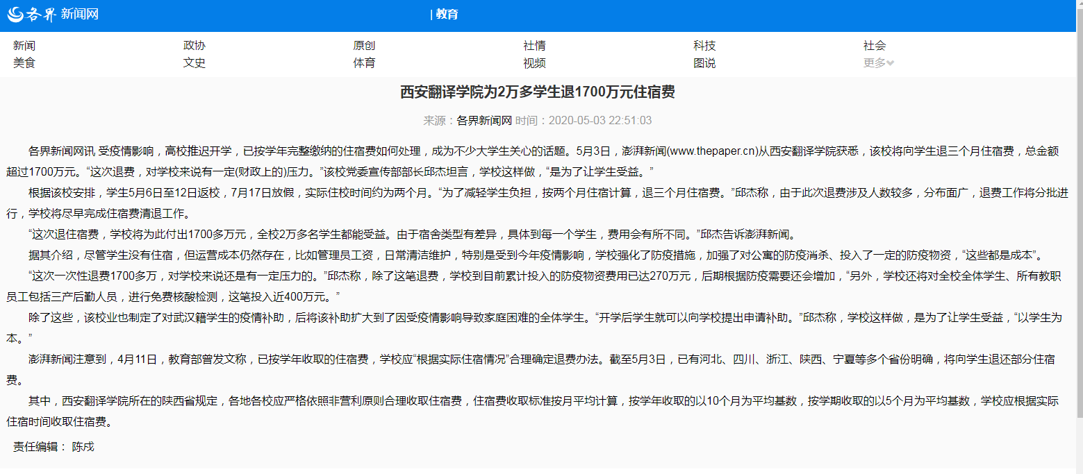Expand the 更多 dropdown
1083x474 pixels.
click(879, 63)
